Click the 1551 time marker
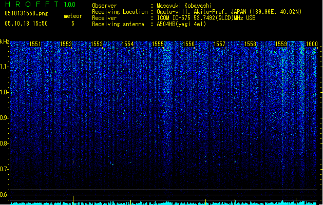Image resolution: width=323 pixels, height=205 pixels. (x=35, y=44)
